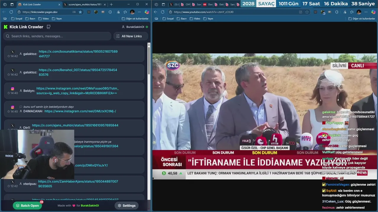Close the Kick Link Crawler tab
Image resolution: width=378 pixels, height=212 pixels.
click(59, 4)
